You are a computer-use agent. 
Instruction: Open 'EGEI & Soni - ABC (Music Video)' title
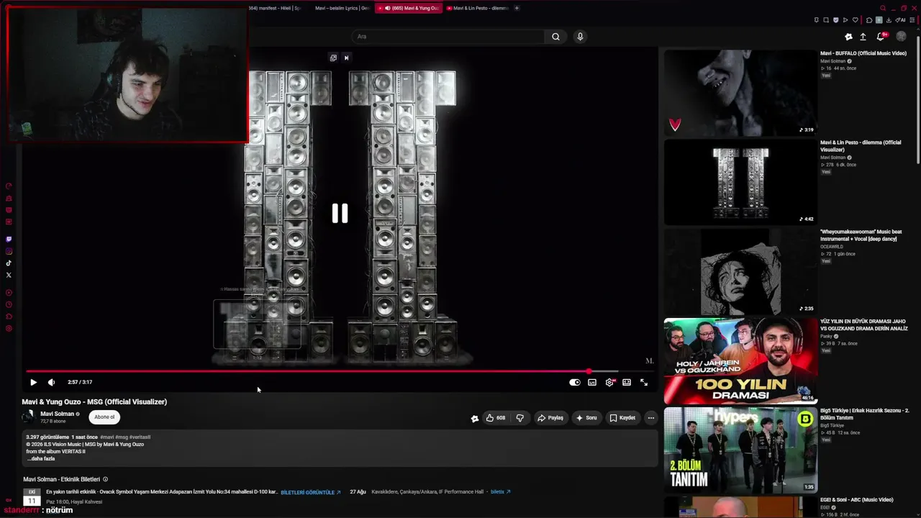tap(856, 500)
